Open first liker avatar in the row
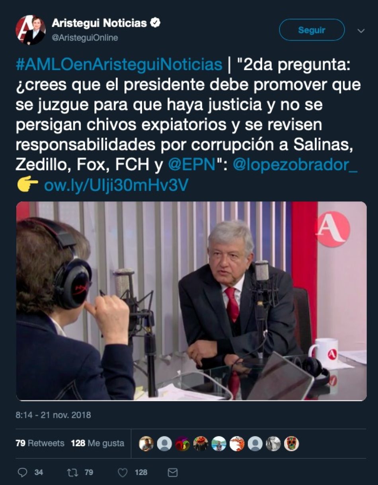 click(146, 443)
